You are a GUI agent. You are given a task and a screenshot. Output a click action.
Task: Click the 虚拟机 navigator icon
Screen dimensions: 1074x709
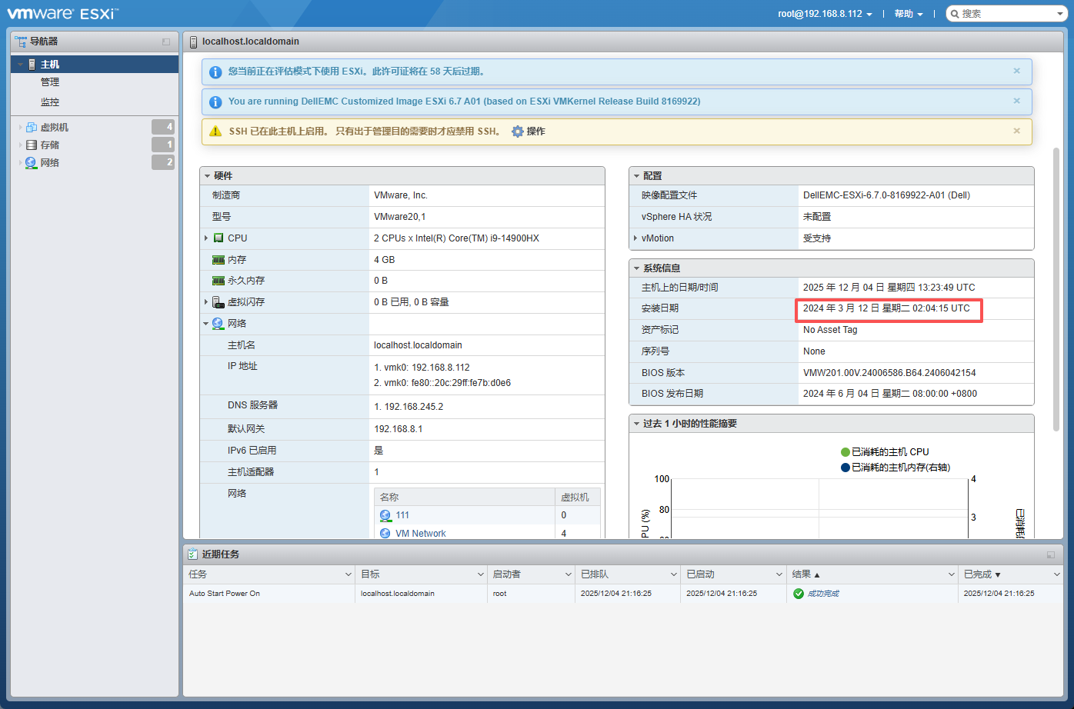coord(32,128)
